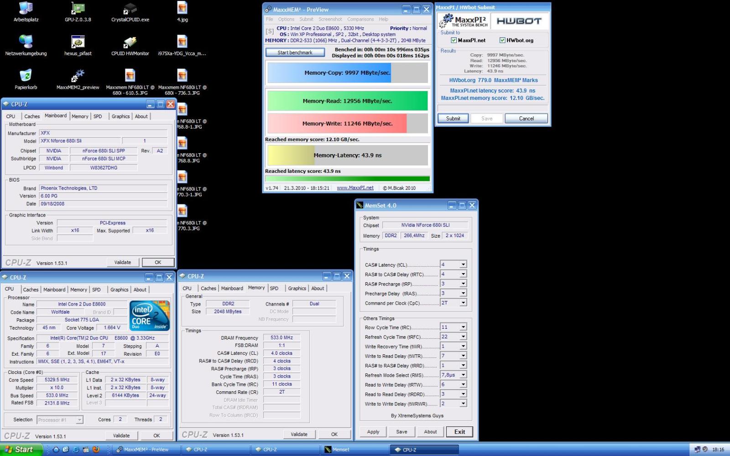
Task: Click the DRAM Frequency value 533.0 MHz
Action: tap(282, 337)
